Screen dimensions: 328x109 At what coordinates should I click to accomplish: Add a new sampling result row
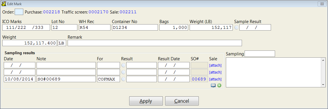point(219,85)
